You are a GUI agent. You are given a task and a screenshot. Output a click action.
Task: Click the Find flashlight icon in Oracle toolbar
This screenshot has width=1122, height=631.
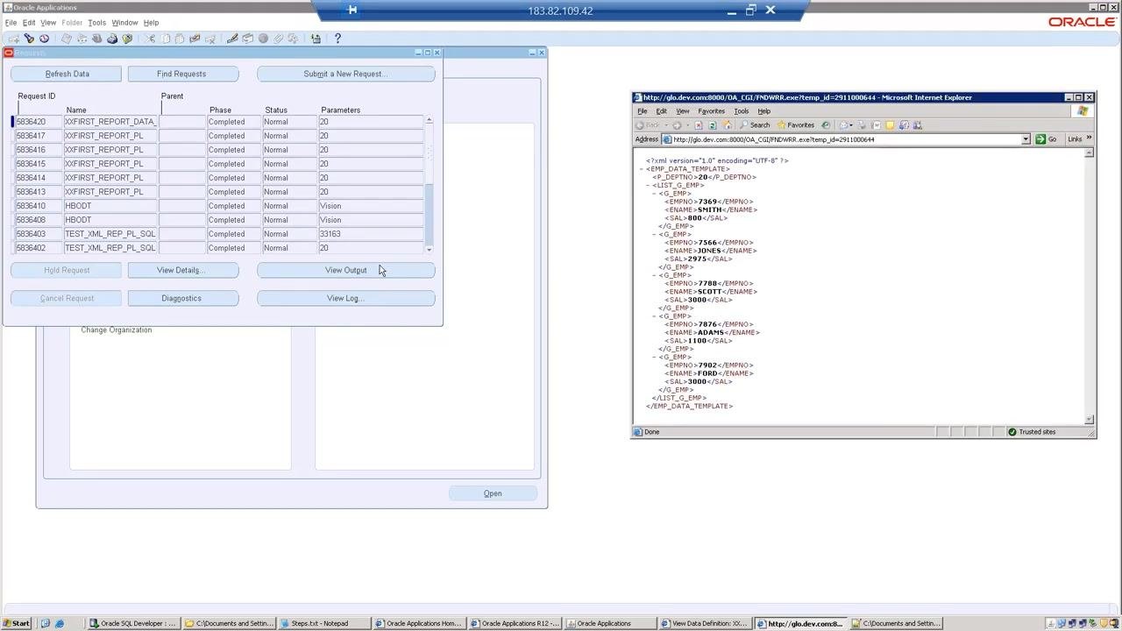[x=29, y=39]
